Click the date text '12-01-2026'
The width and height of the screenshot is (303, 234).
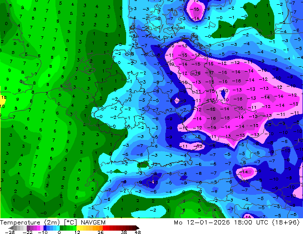pos(208,223)
